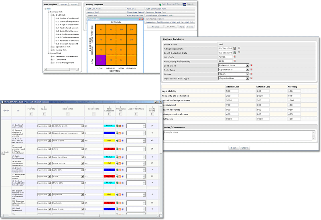Click the Finalise button
The image size is (321, 220).
coord(152,26)
